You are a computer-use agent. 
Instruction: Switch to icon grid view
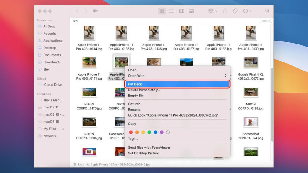tap(162, 11)
